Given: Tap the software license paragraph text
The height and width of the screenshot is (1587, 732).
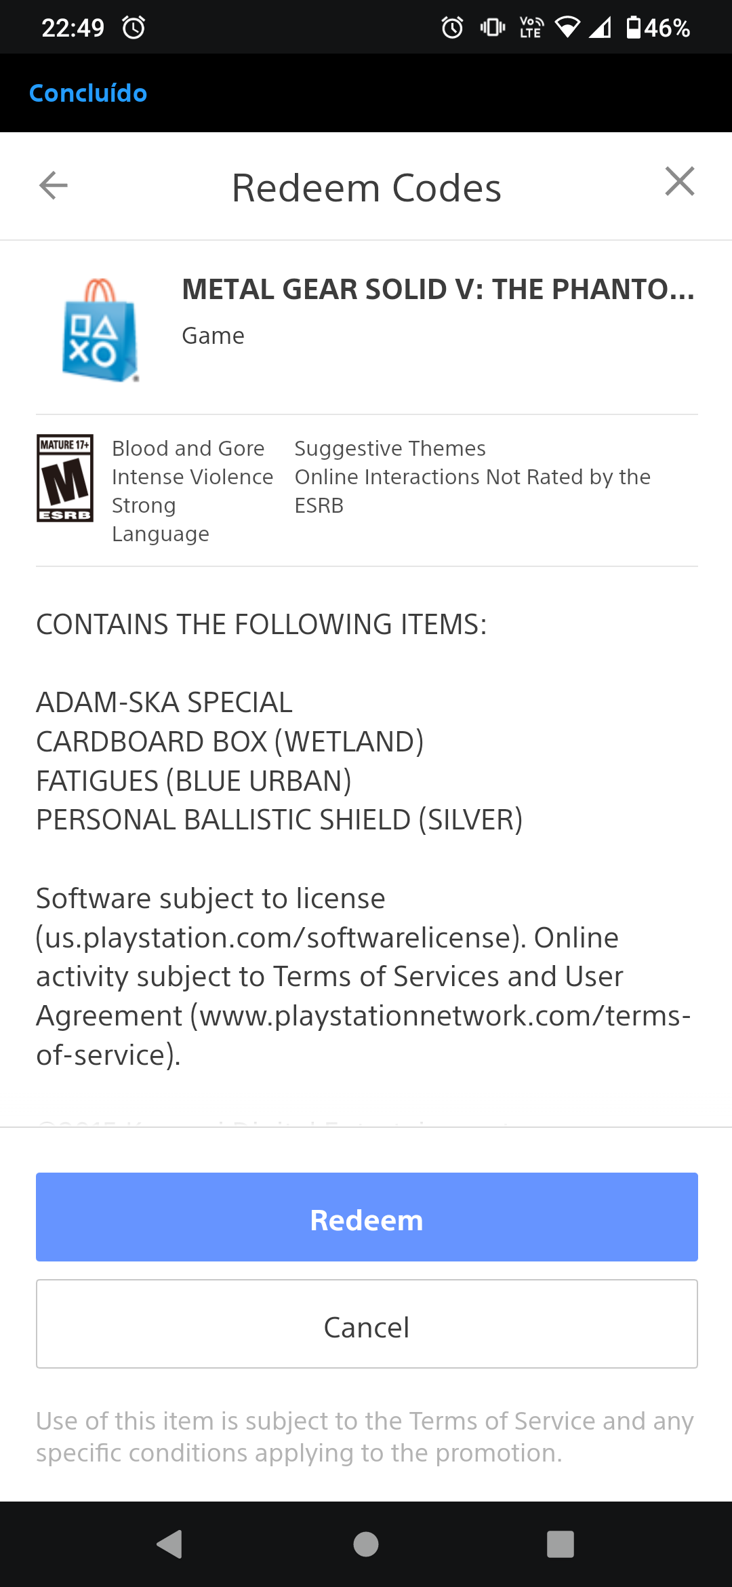Looking at the screenshot, I should (364, 977).
